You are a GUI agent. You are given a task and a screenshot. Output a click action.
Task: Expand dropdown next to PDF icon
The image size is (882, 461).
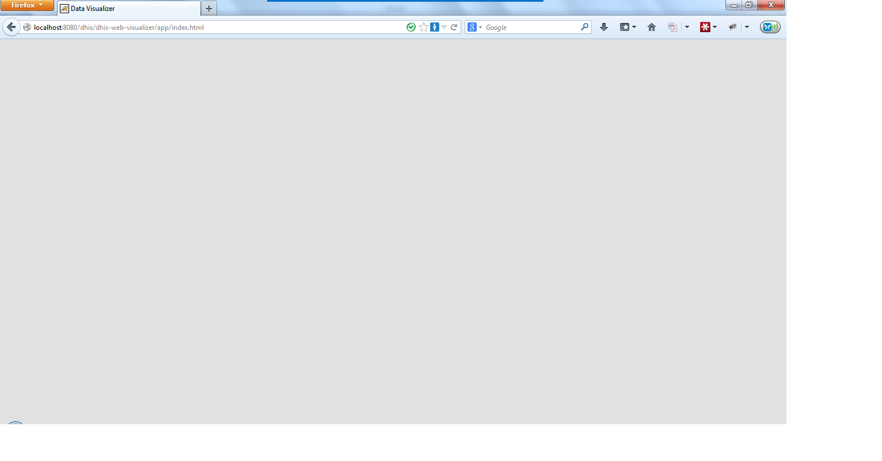click(x=687, y=27)
